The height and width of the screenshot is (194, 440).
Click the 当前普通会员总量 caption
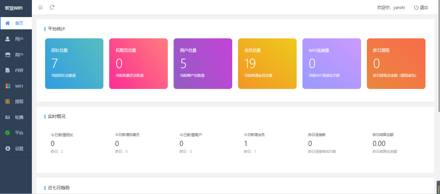coord(258,75)
